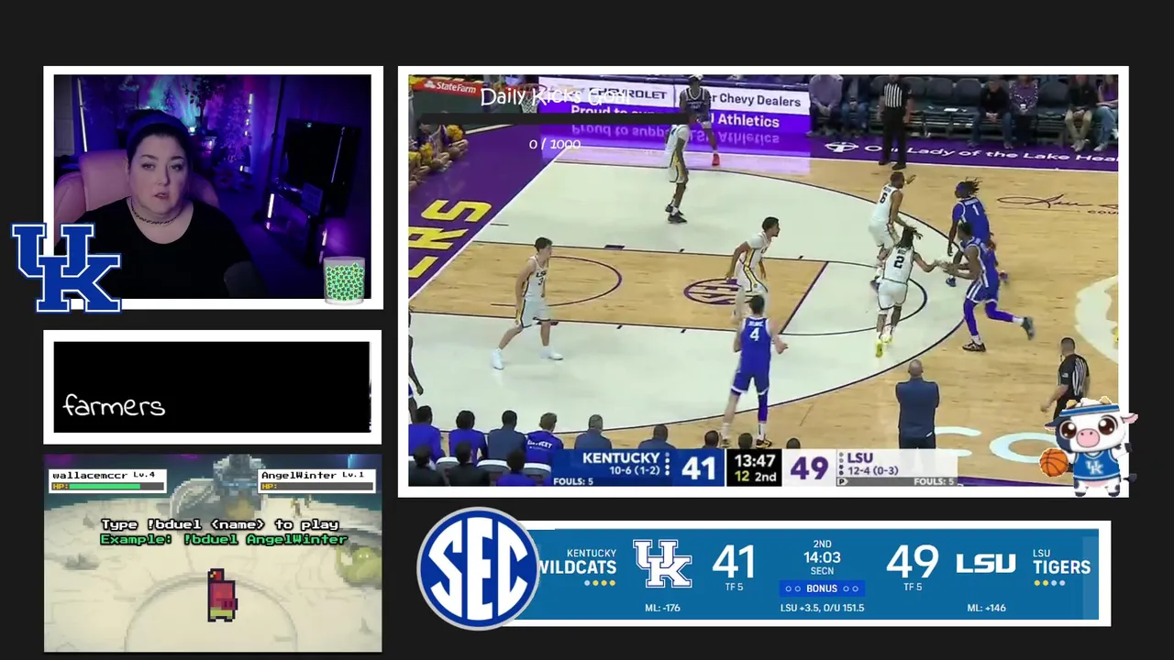Click the green marble jar icon
Viewport: 1174px width, 660px height.
(x=345, y=280)
